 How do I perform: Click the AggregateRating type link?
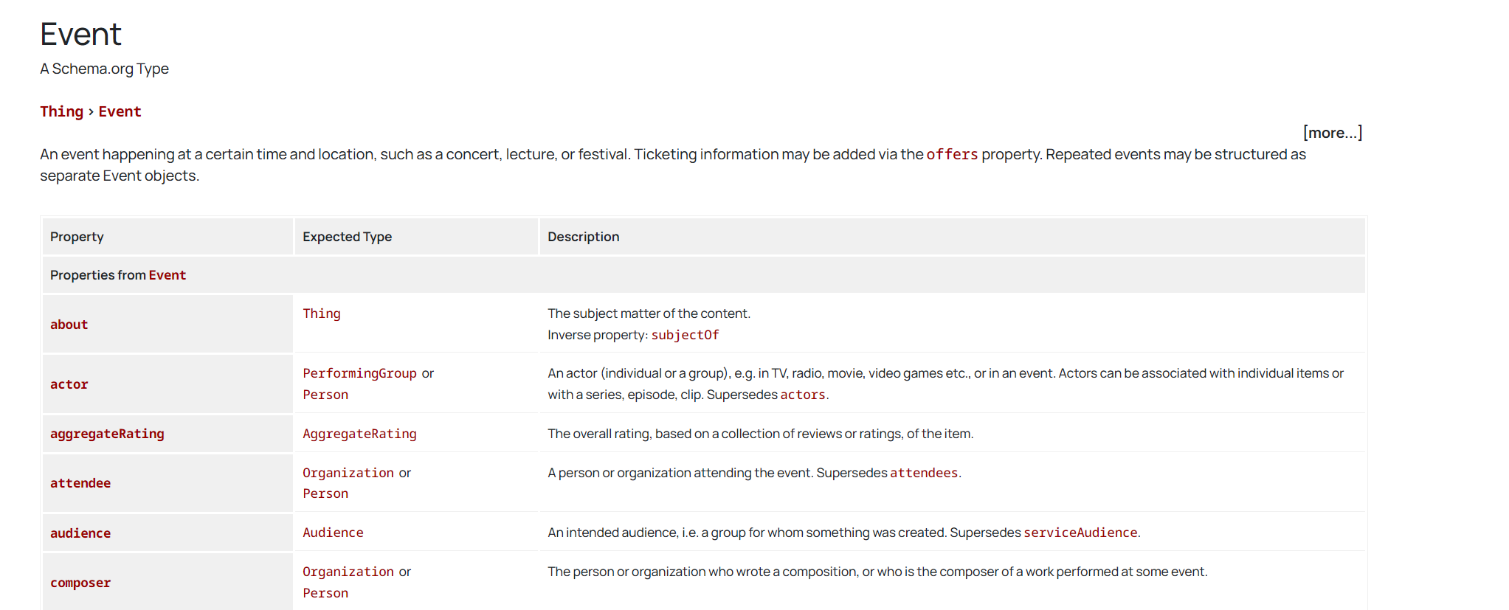click(x=359, y=434)
